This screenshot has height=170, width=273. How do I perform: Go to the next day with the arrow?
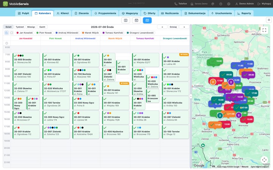click(184, 27)
